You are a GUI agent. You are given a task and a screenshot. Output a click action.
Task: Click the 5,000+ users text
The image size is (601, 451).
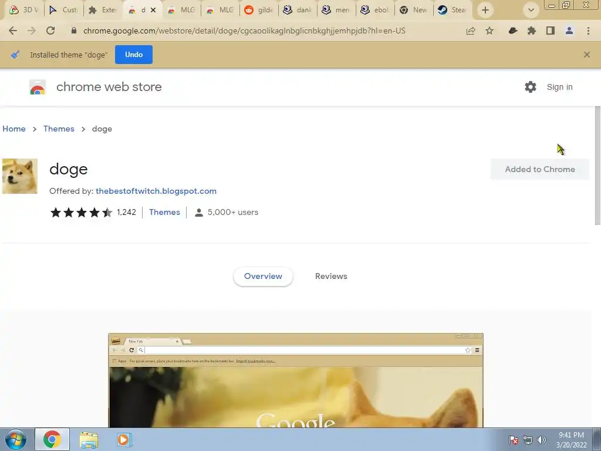232,212
